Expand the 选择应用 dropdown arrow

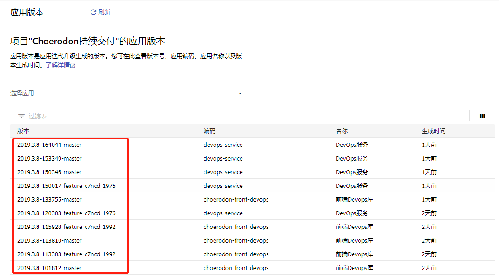240,93
